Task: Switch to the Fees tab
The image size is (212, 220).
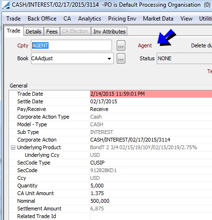Action: [52, 32]
